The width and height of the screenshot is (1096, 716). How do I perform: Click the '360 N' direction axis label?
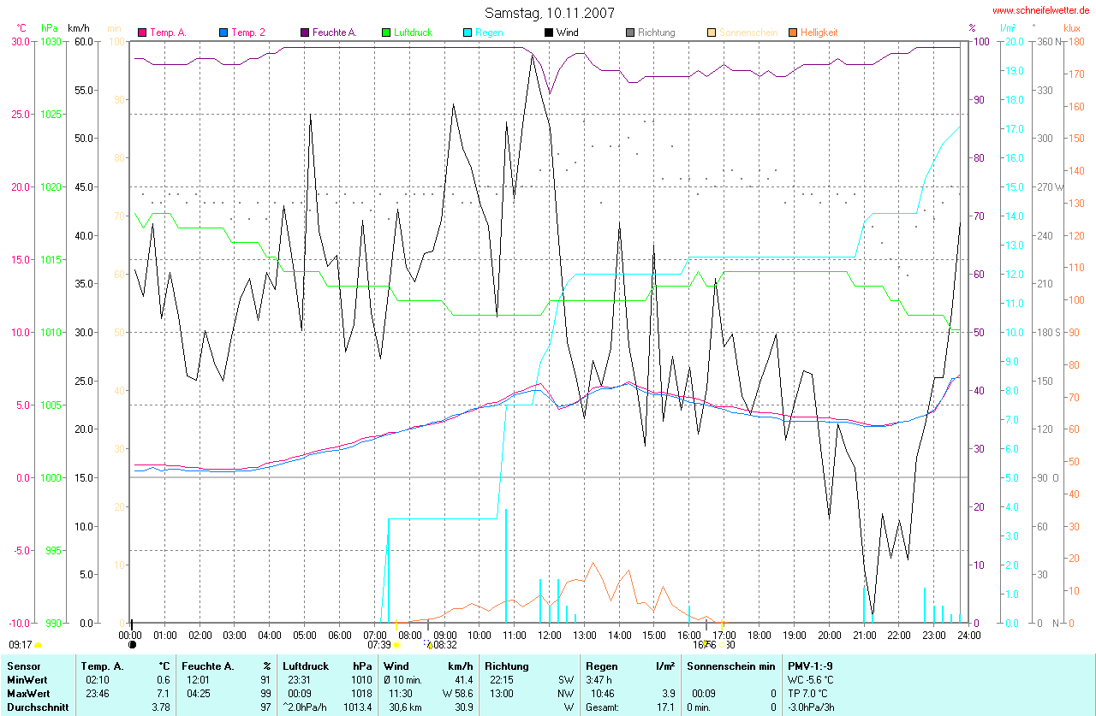pos(1048,41)
